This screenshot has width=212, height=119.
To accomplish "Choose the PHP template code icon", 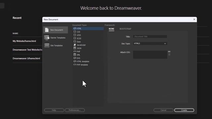I will (x=75, y=65).
